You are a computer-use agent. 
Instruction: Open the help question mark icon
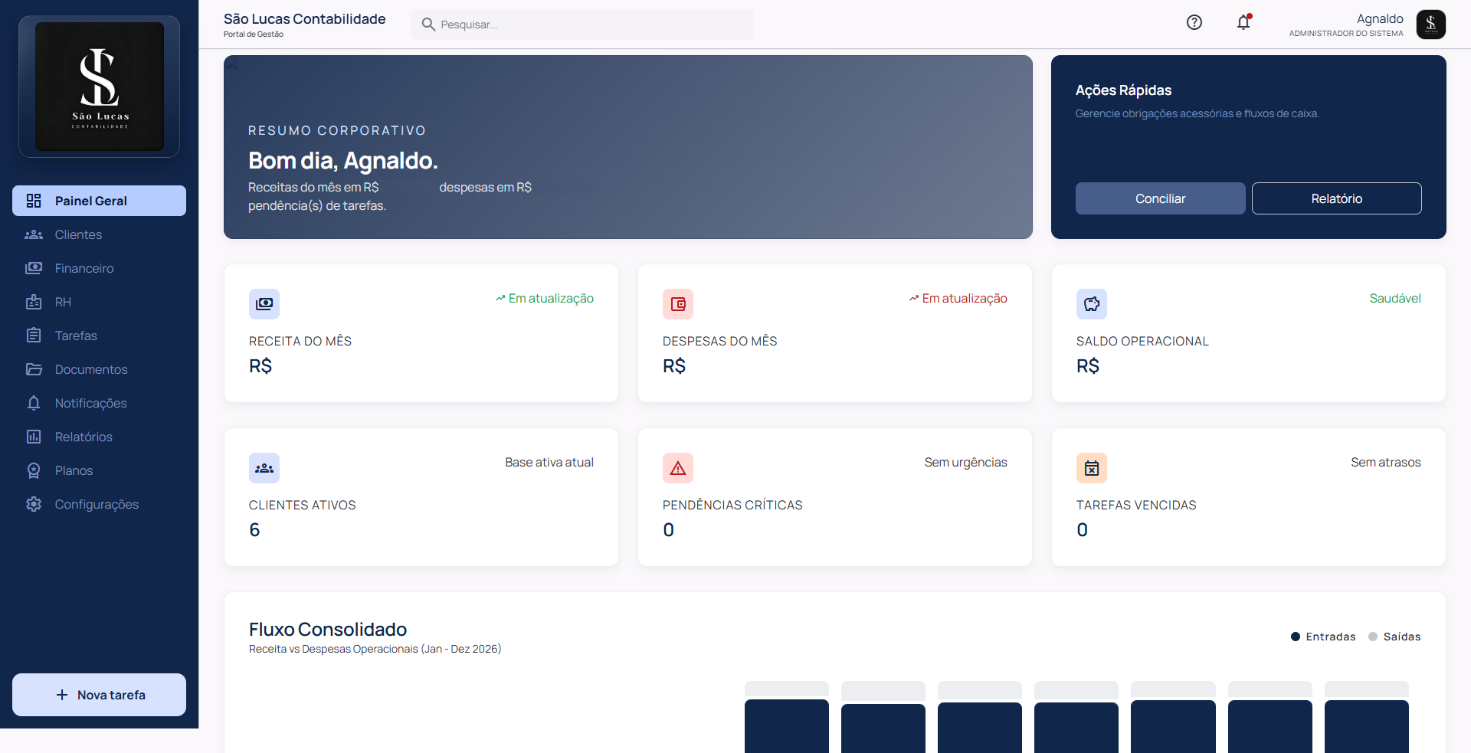(1194, 23)
